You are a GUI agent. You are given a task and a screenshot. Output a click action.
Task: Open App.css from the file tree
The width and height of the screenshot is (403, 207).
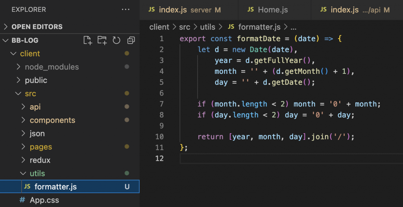pos(44,200)
